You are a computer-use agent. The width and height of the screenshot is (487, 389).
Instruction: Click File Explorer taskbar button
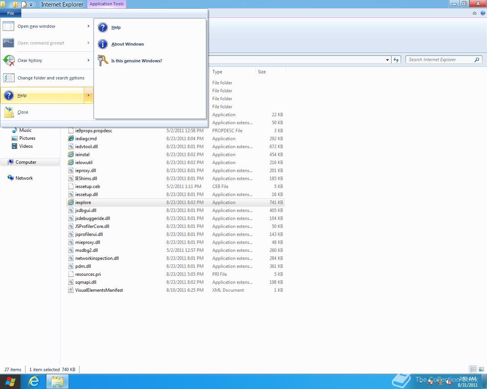(57, 381)
